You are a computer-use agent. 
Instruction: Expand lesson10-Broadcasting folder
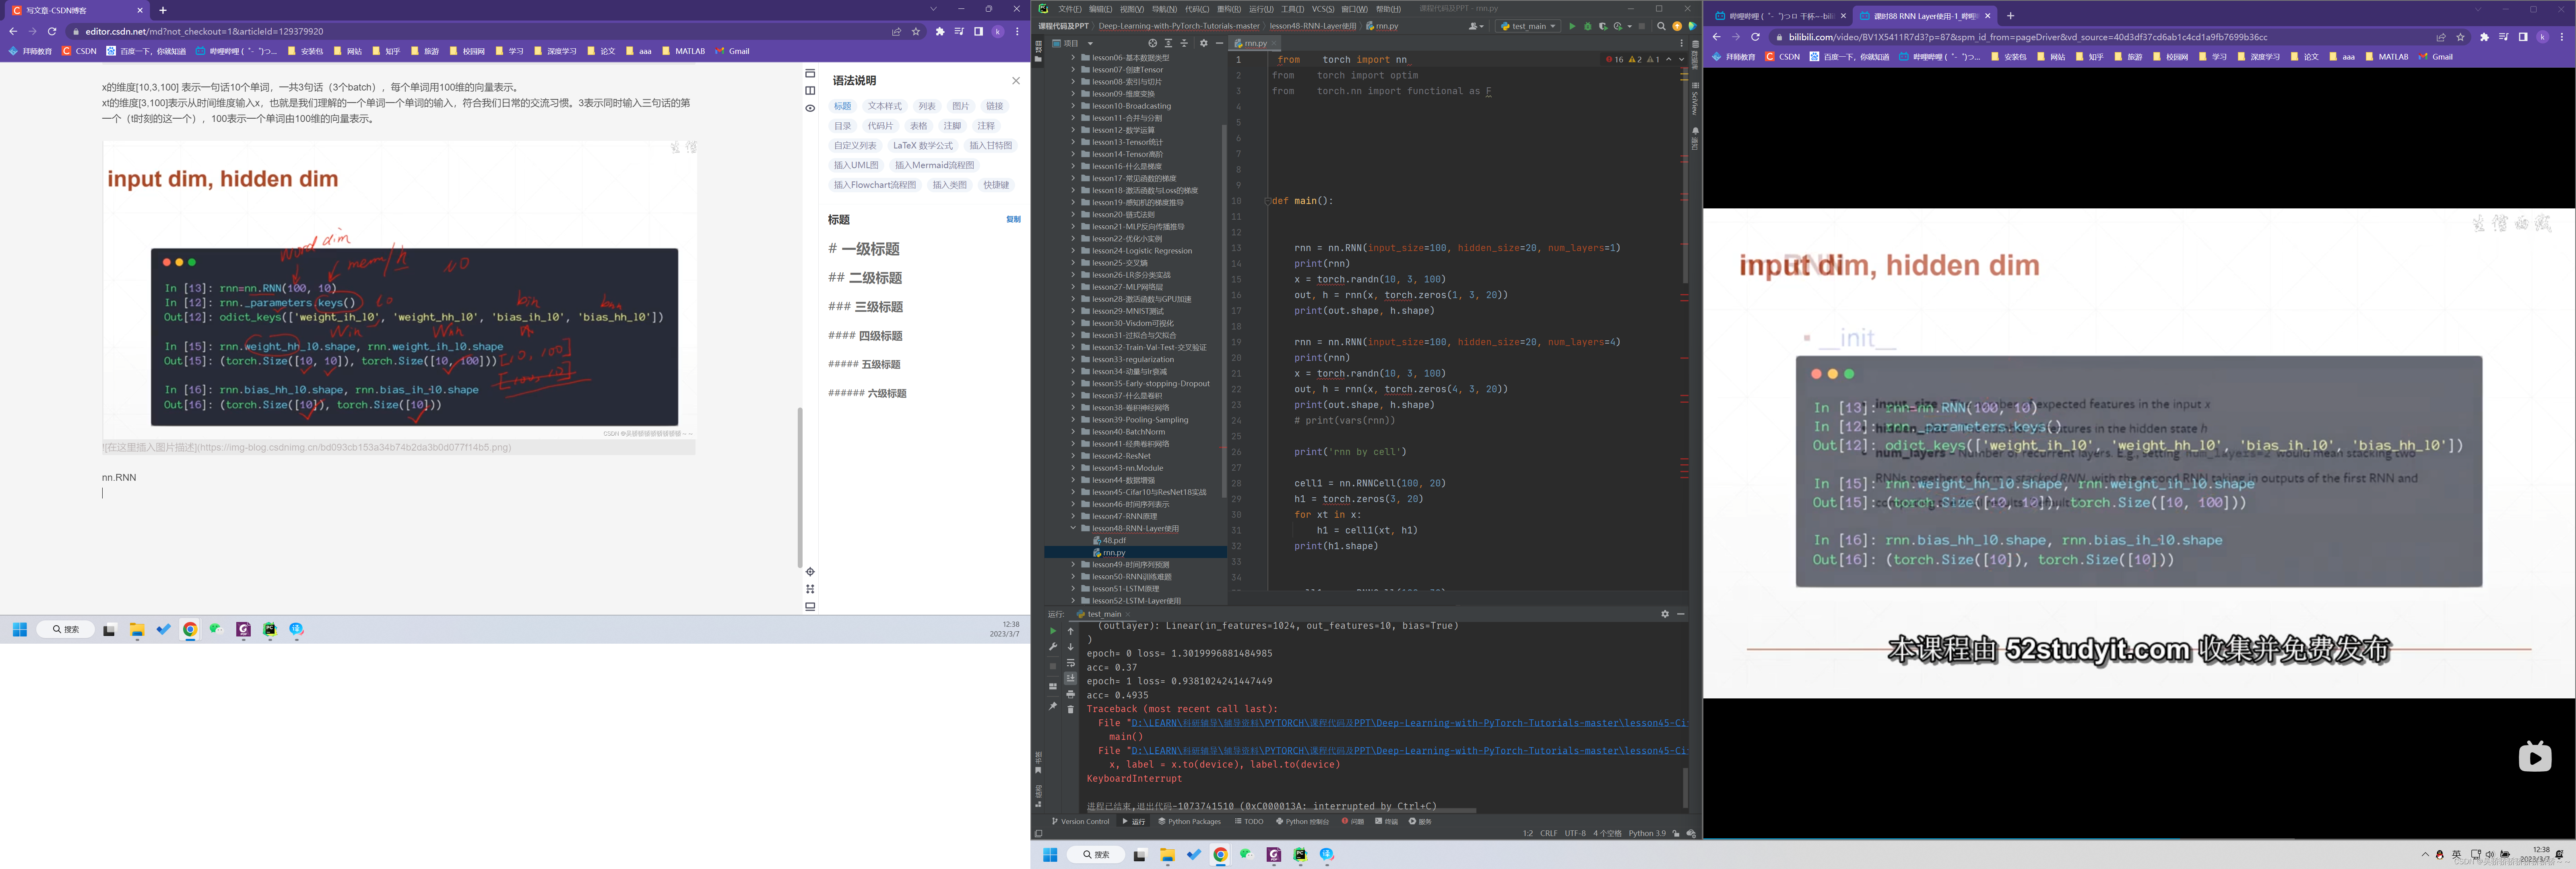[x=1073, y=106]
